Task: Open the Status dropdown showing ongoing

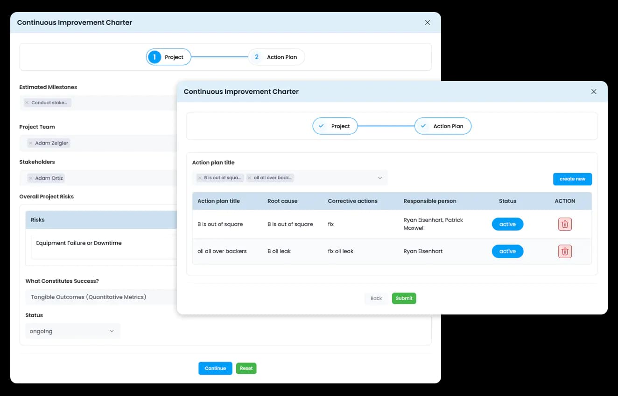Action: [72, 331]
